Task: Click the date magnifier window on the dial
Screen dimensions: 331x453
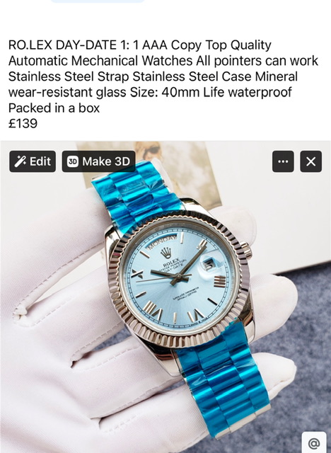Action: (209, 264)
